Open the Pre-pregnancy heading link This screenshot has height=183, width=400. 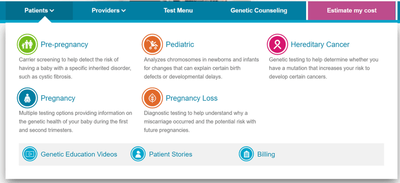(64, 45)
